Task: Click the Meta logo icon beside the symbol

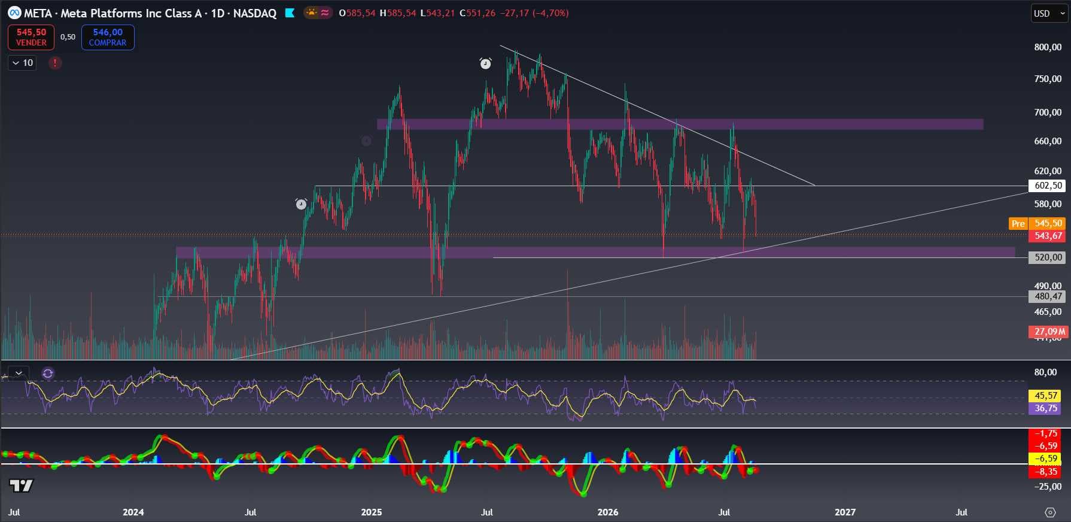Action: pyautogui.click(x=14, y=13)
